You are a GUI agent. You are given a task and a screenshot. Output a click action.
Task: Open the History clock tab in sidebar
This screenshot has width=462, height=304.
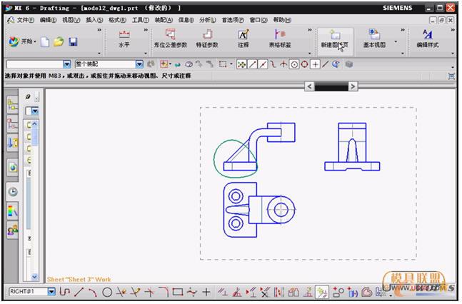(x=12, y=191)
